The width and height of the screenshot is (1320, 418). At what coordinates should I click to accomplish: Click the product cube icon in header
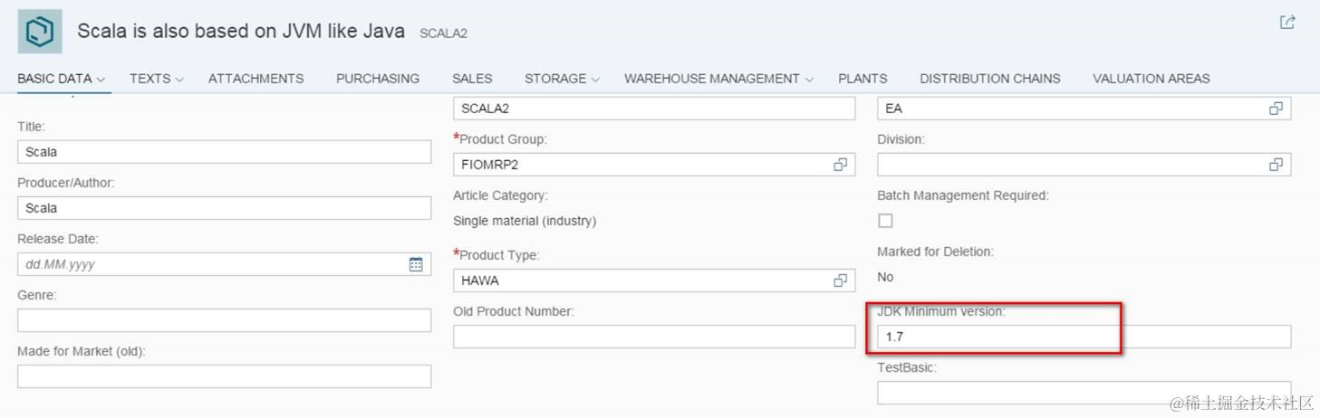click(40, 32)
